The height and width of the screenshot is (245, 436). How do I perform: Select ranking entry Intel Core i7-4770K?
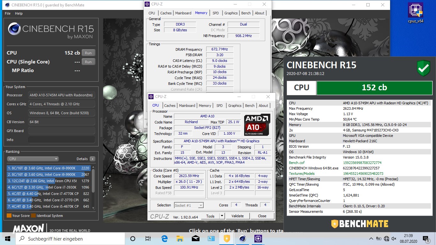49,194
